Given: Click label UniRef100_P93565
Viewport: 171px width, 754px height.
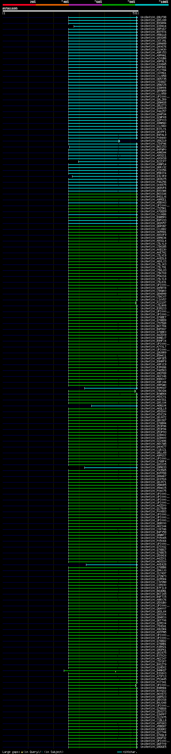Looking at the screenshot, I should (x=153, y=470).
